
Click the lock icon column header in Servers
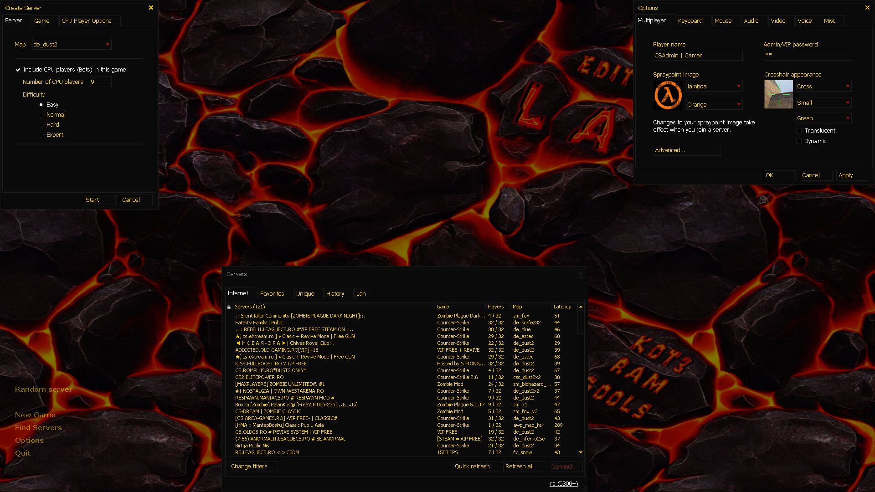[229, 307]
